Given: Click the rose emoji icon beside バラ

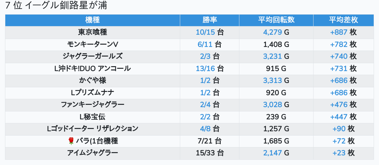Looking at the screenshot, I should (x=70, y=141).
